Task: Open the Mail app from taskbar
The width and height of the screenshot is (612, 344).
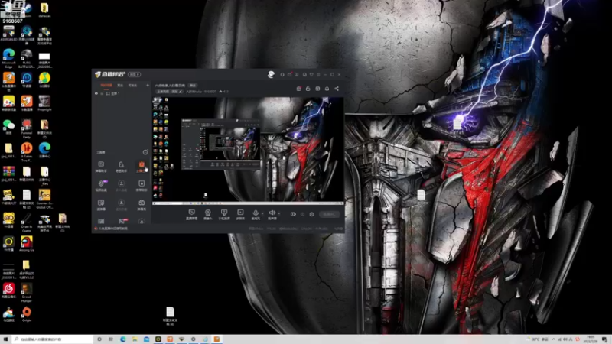Action: coord(146,339)
